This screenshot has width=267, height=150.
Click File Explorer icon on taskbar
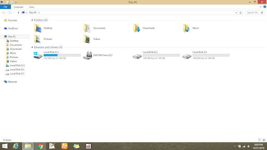click(28, 146)
